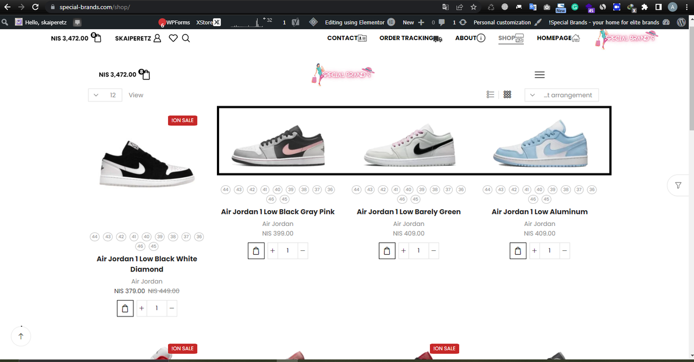The height and width of the screenshot is (362, 694).
Task: Go to the HOMEPAGE menu item
Action: point(558,38)
